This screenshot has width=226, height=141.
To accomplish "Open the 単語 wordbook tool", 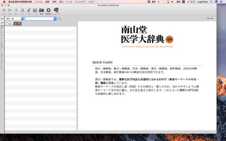I will tap(41, 10).
